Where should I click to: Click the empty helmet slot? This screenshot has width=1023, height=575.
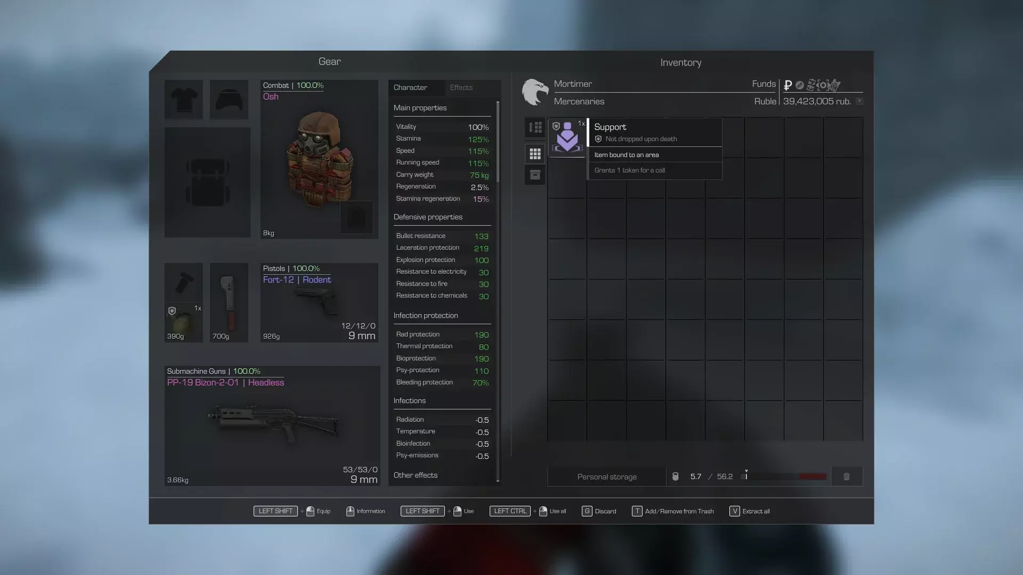click(229, 100)
